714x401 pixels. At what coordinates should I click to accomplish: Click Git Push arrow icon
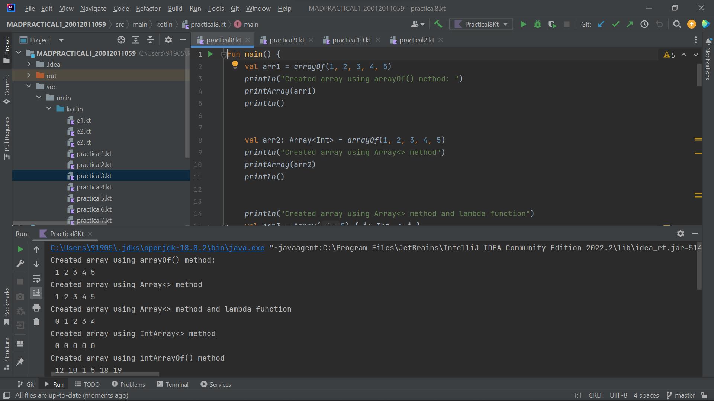click(630, 25)
